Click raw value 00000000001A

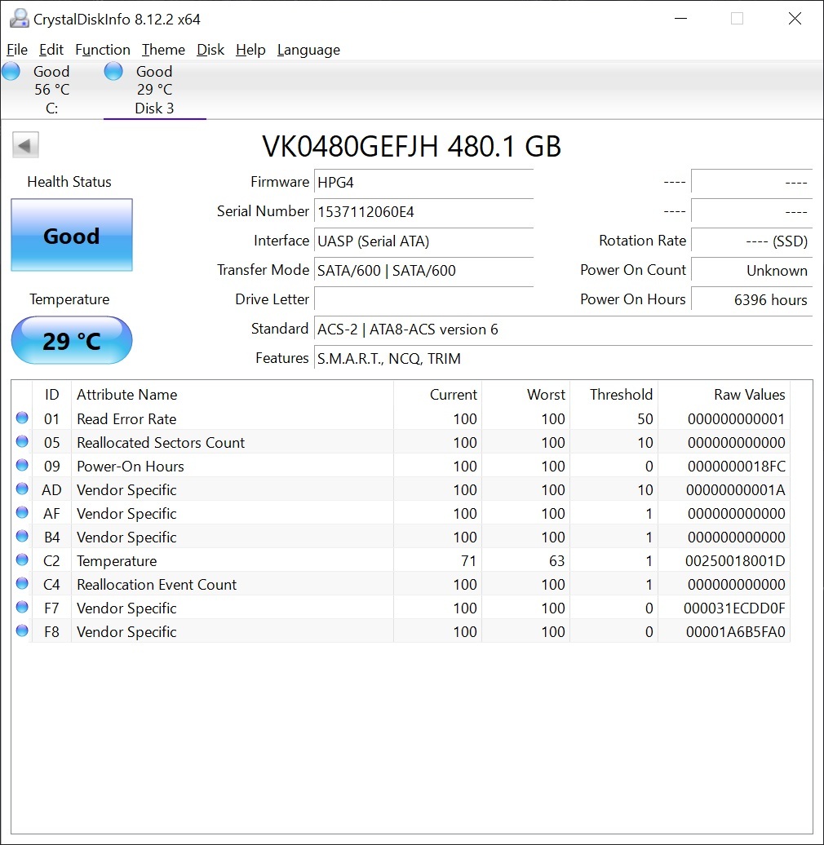tap(736, 490)
